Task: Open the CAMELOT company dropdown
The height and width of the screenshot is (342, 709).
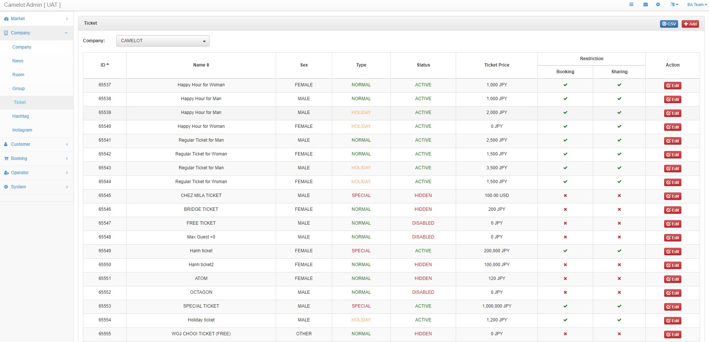Action: 162,41
